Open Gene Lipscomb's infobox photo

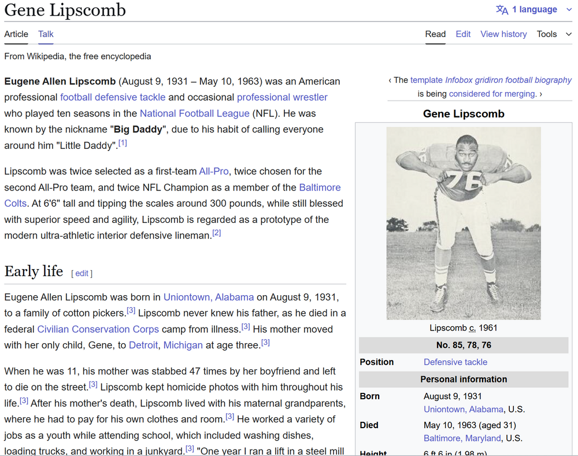click(464, 223)
